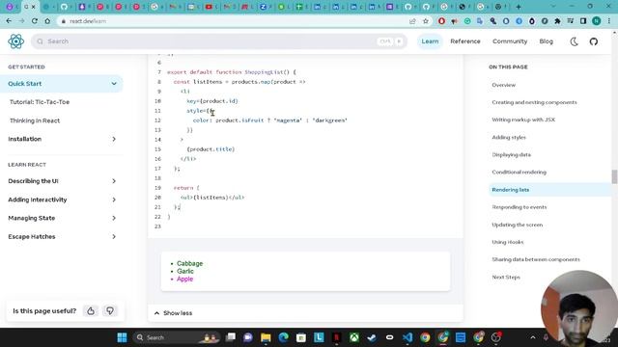Jump to Displaying data section
The width and height of the screenshot is (618, 347).
(x=511, y=154)
